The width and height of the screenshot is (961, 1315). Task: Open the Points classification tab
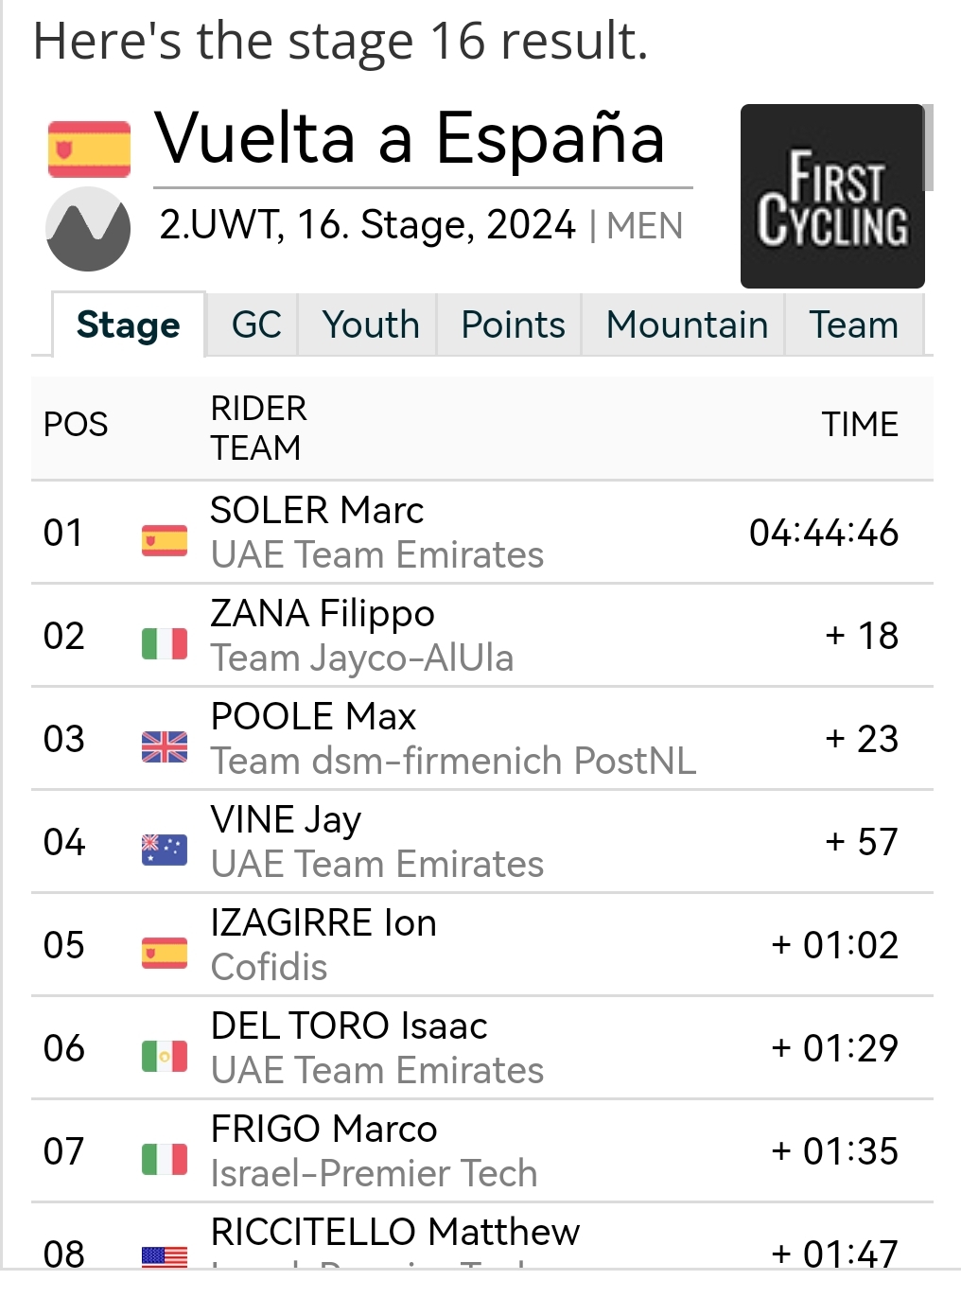pyautogui.click(x=512, y=324)
